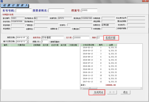Click the scrollbar right arrow in plan table
The height and width of the screenshot is (102, 149).
pos(141,88)
